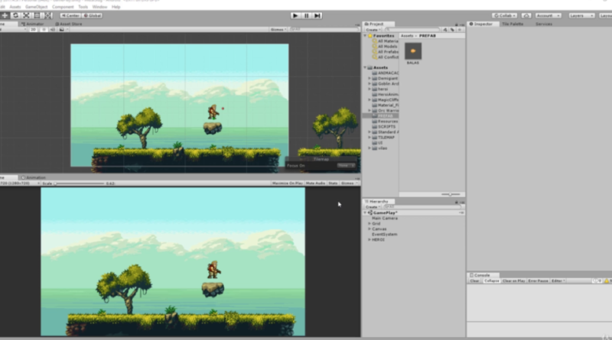This screenshot has width=612, height=340.
Task: Toggle Scene view lighting
Action: [44, 30]
